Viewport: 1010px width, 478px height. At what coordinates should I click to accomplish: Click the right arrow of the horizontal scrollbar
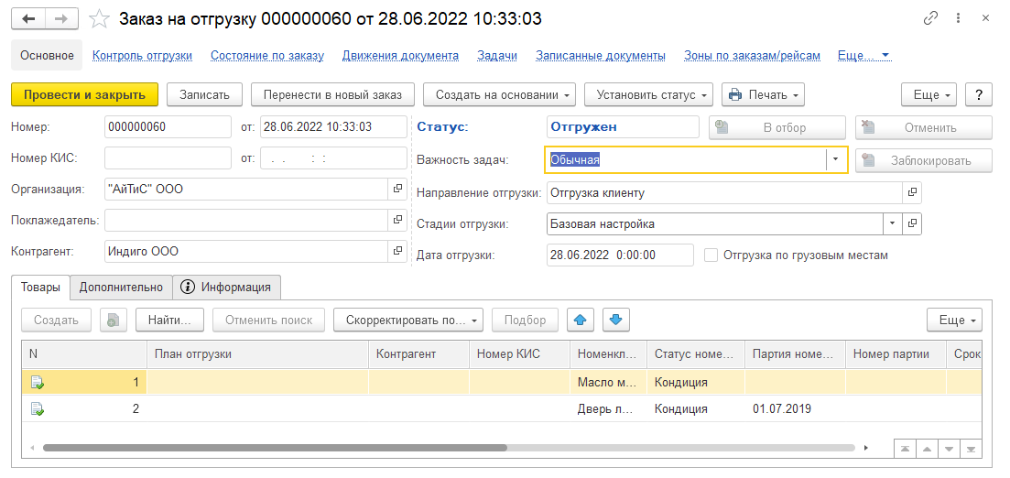tap(866, 447)
